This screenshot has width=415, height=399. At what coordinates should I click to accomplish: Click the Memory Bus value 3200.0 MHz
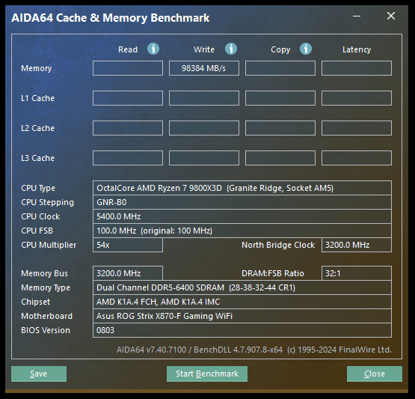click(x=128, y=273)
